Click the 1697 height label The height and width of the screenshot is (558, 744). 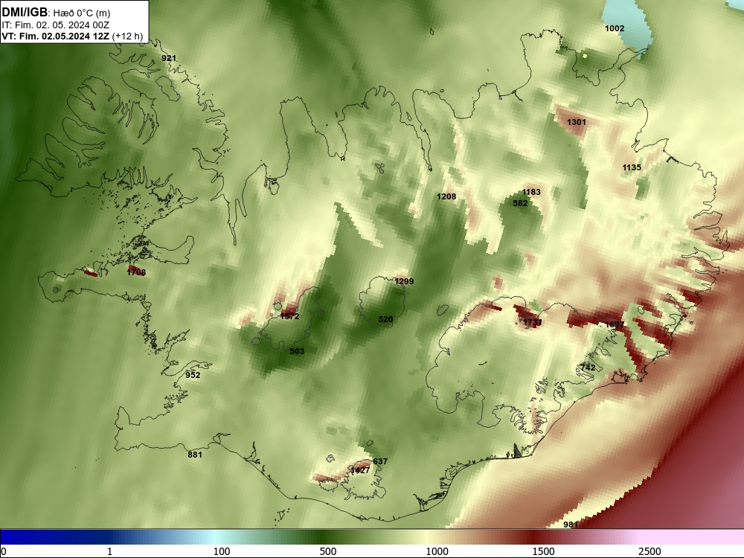point(615,325)
